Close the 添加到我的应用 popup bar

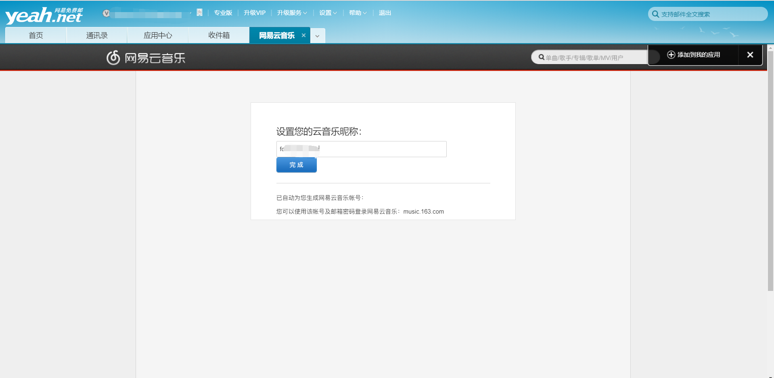click(750, 55)
